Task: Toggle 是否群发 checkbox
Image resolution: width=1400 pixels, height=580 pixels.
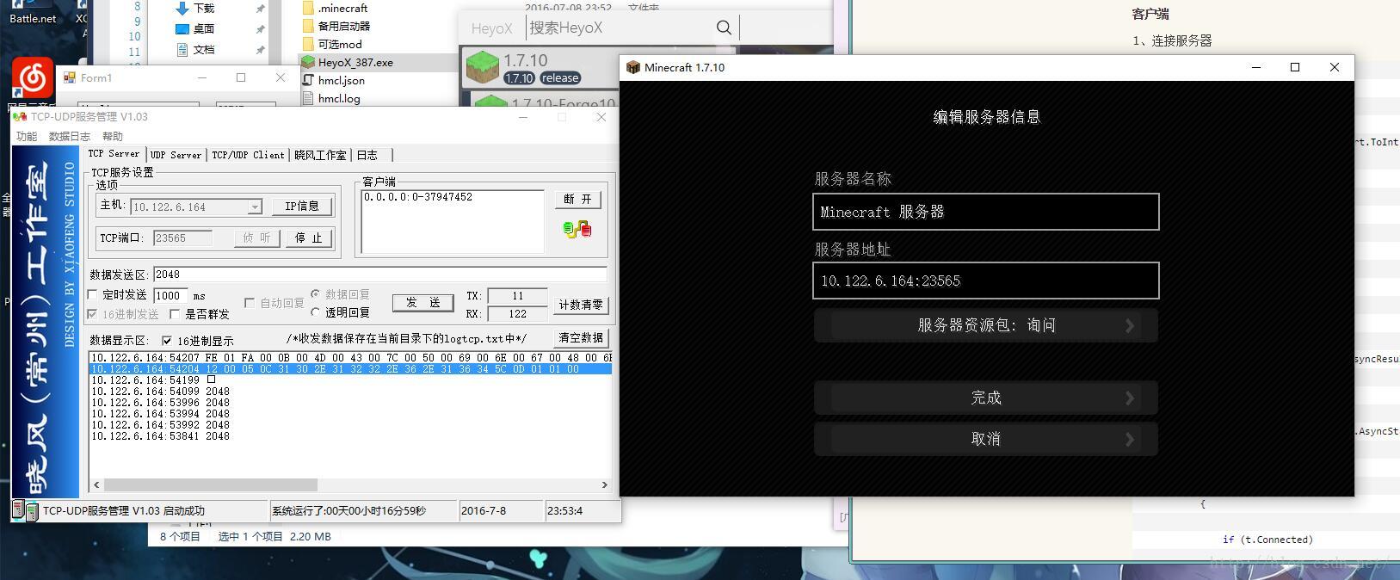Action: (x=176, y=314)
